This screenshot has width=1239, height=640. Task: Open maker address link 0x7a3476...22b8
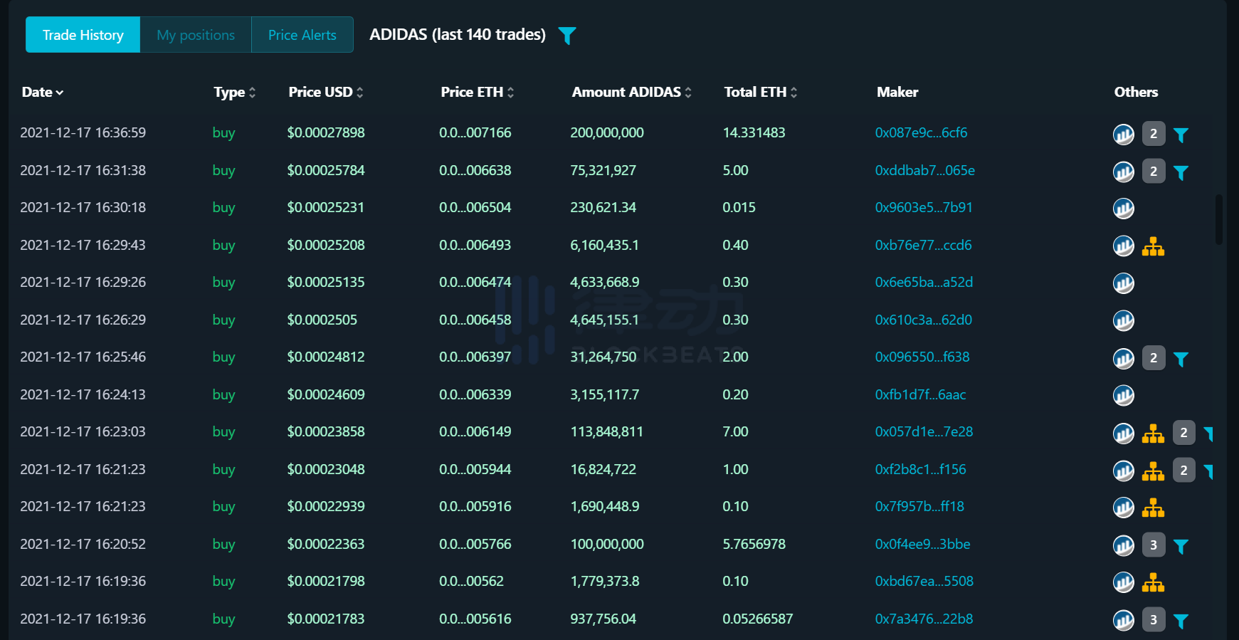point(924,619)
